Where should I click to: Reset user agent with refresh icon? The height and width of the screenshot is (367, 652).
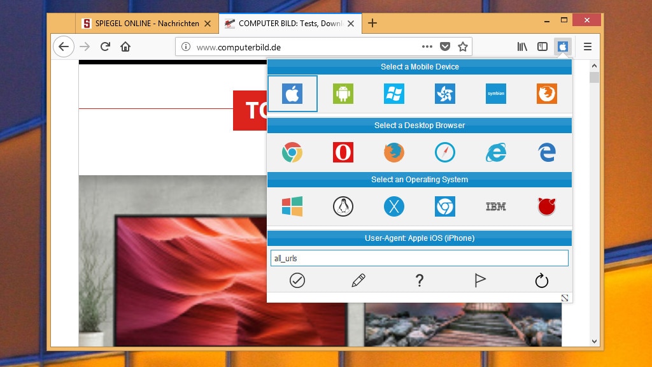click(542, 280)
